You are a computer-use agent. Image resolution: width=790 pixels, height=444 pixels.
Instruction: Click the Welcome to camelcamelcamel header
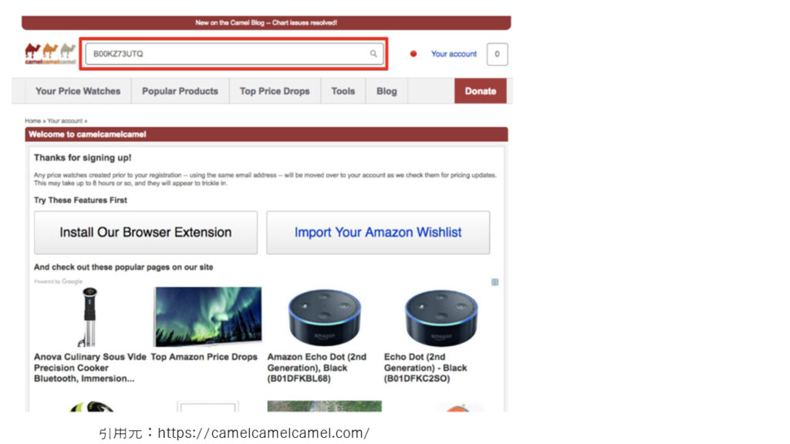coord(266,134)
